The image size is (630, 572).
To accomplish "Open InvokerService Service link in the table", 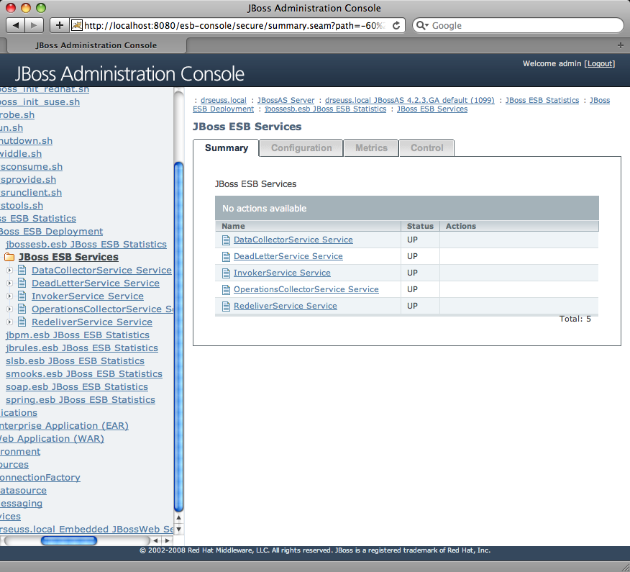I will point(282,273).
